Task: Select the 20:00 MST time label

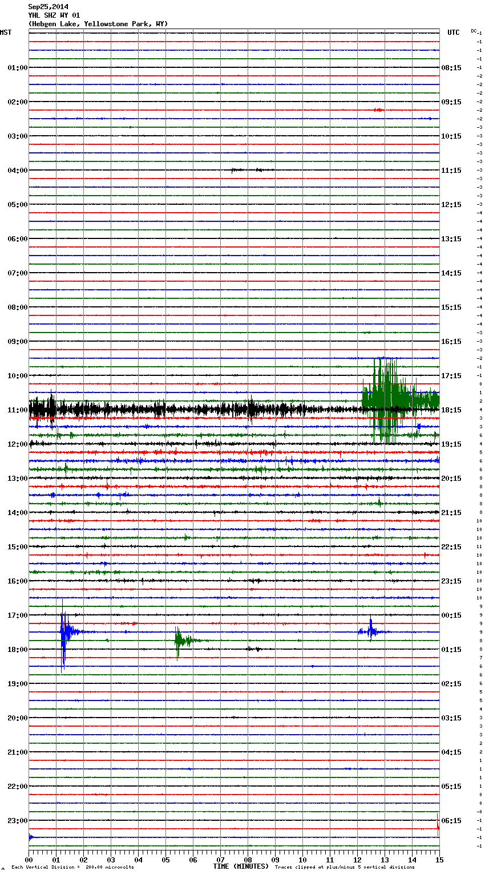Action: (17, 718)
